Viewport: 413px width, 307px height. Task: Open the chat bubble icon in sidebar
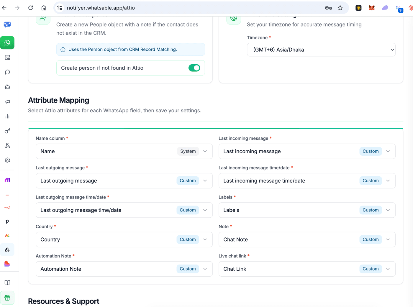click(x=7, y=72)
